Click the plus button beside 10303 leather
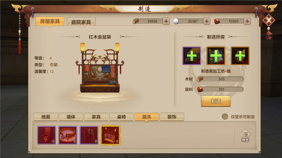This screenshot has width=282, height=158. 247,21
